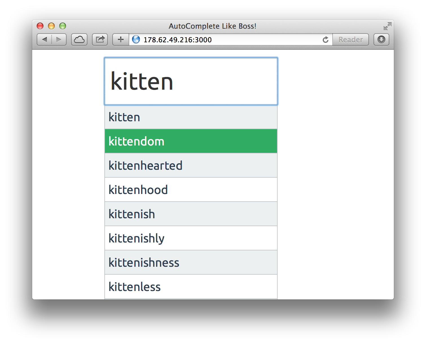Select 'kittenhood' from the list
This screenshot has height=344, width=426.
191,190
